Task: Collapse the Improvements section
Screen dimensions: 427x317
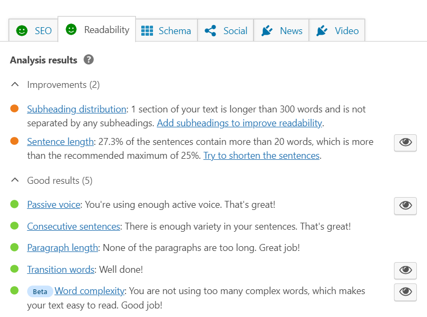Action: coord(14,84)
